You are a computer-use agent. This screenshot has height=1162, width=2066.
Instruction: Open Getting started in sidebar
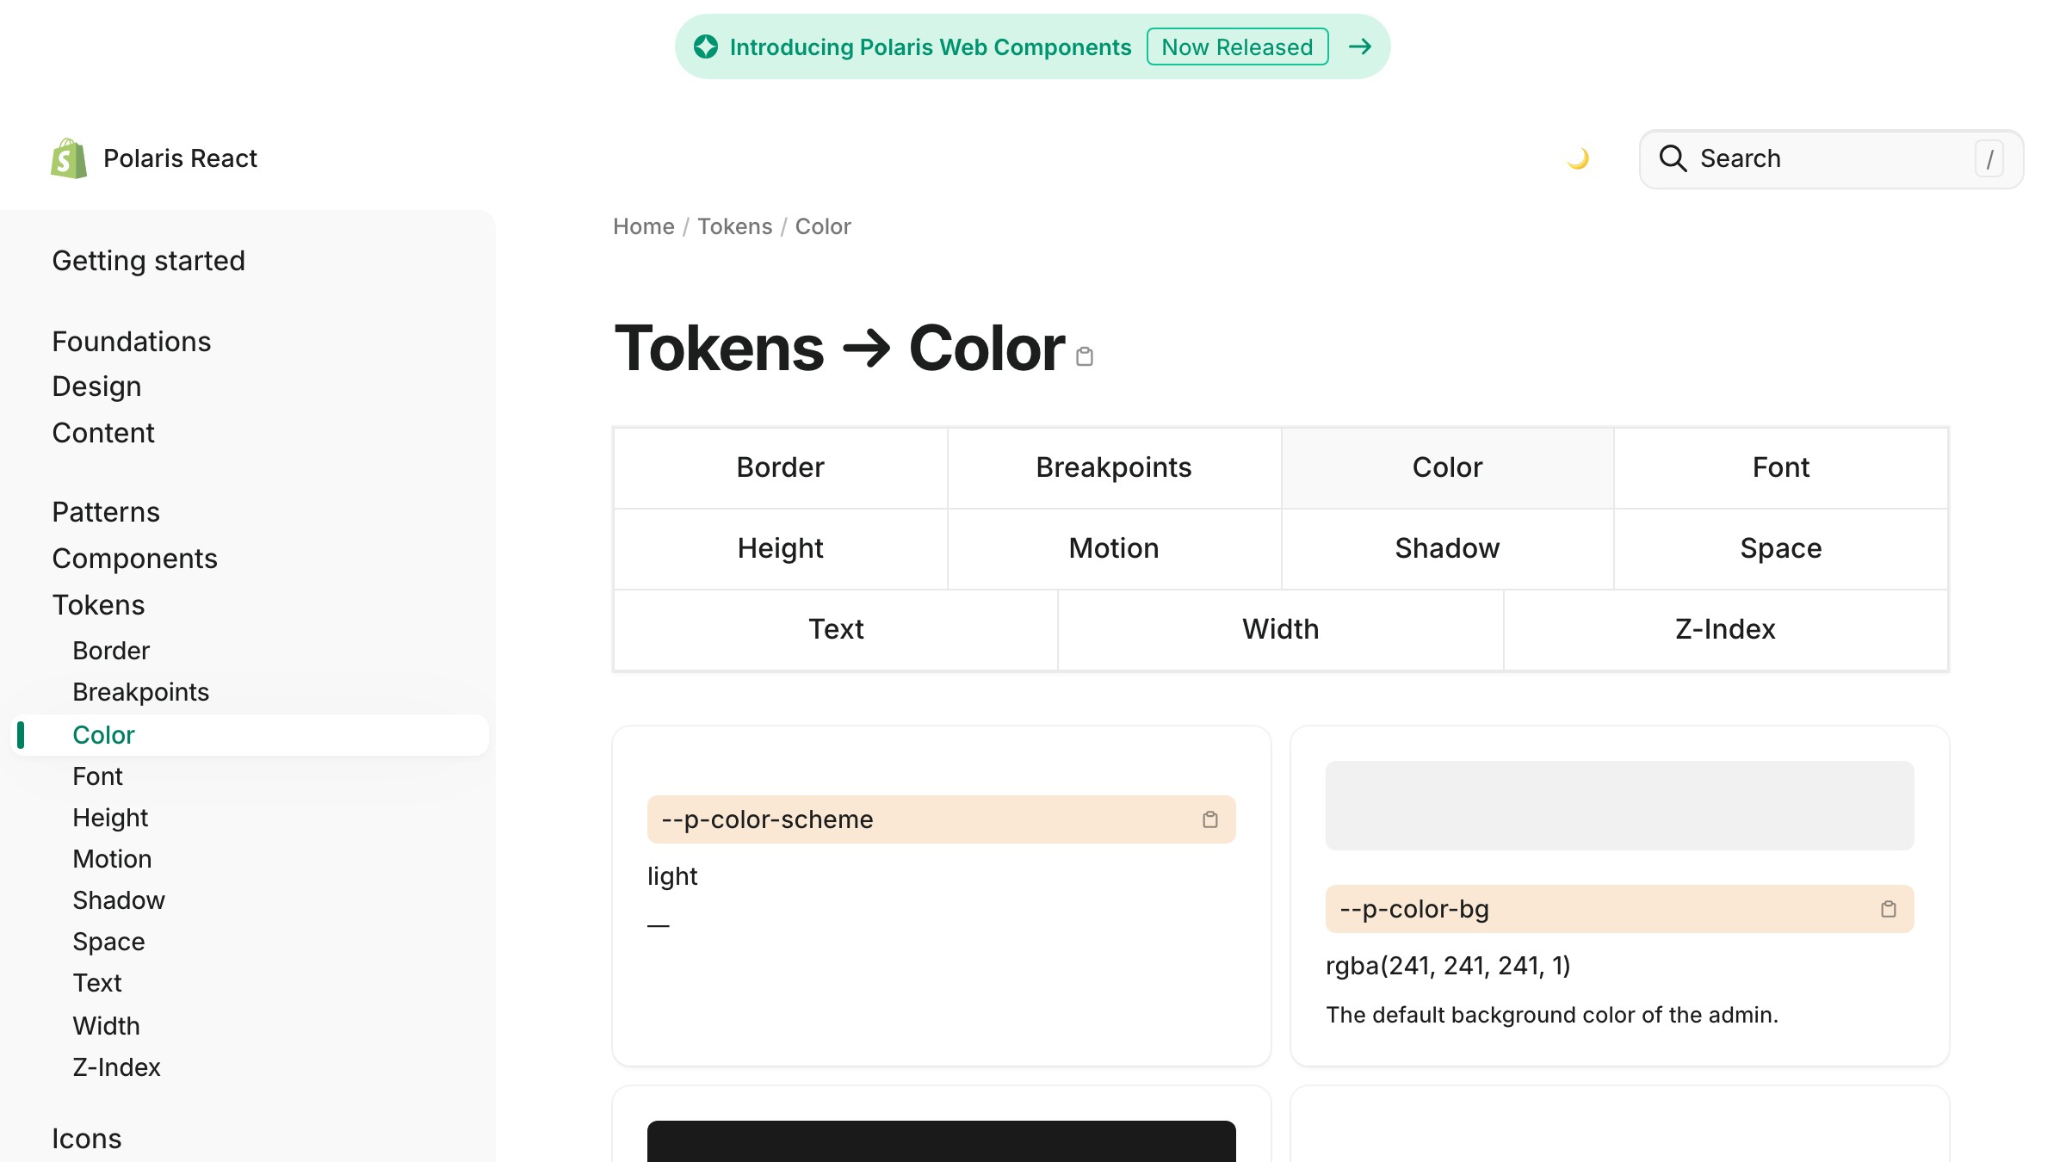click(149, 261)
